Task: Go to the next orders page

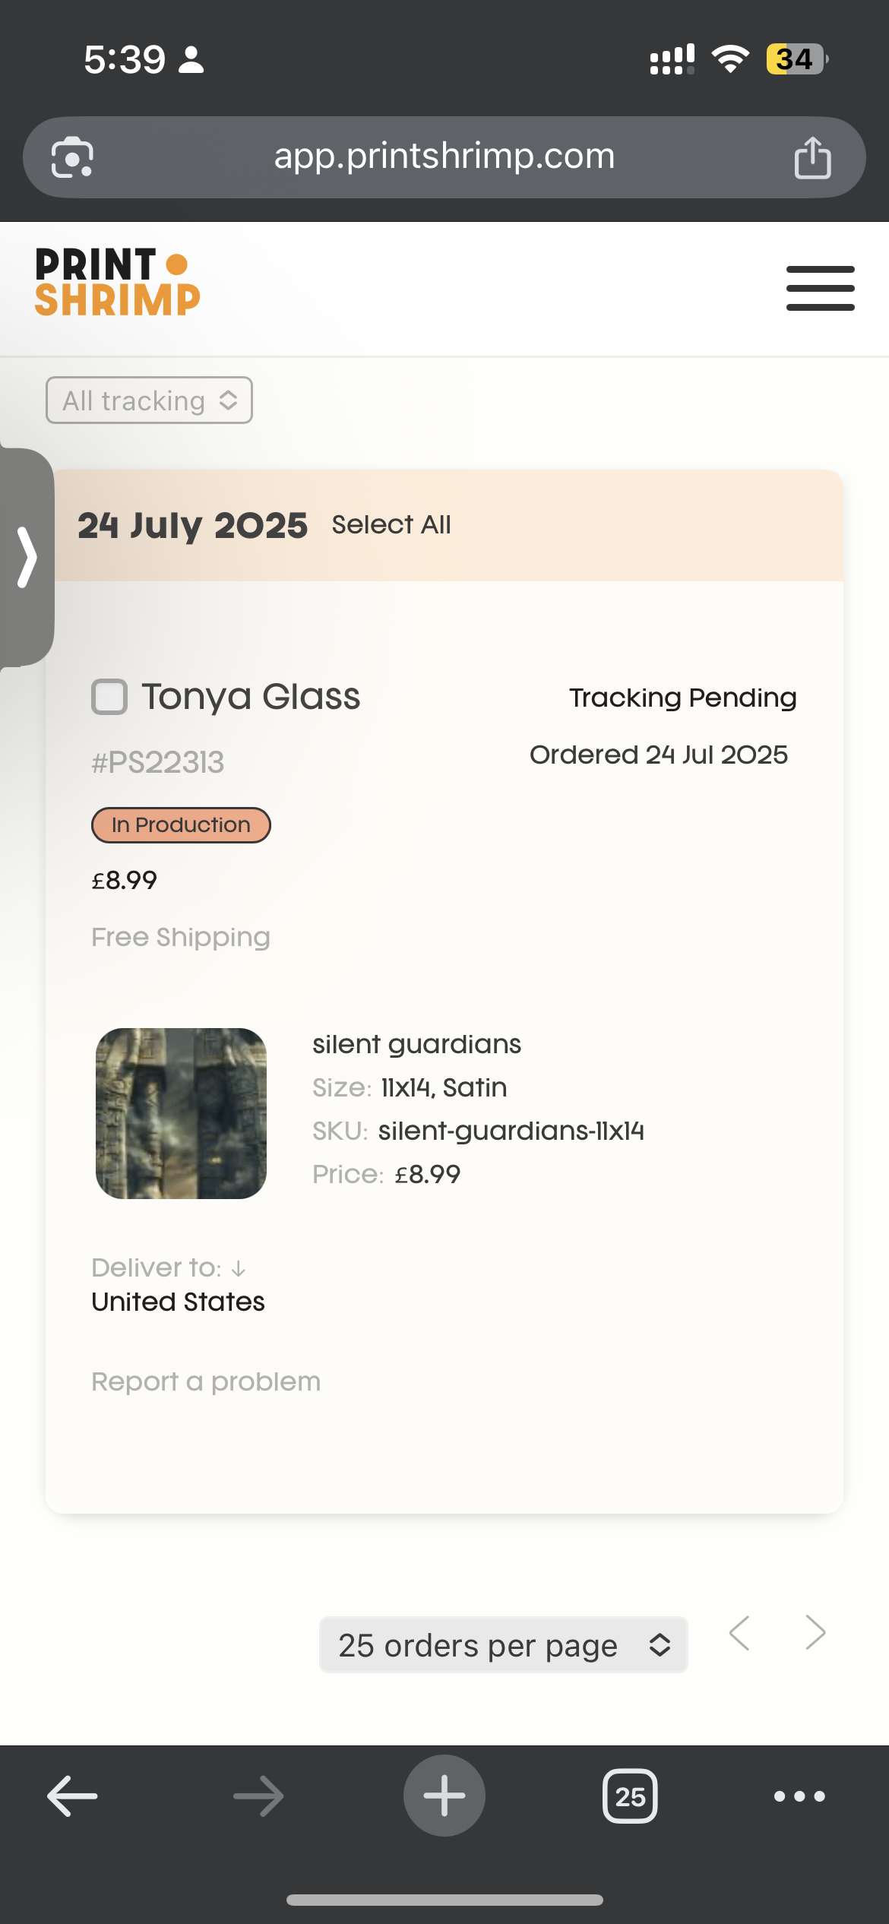Action: click(815, 1632)
